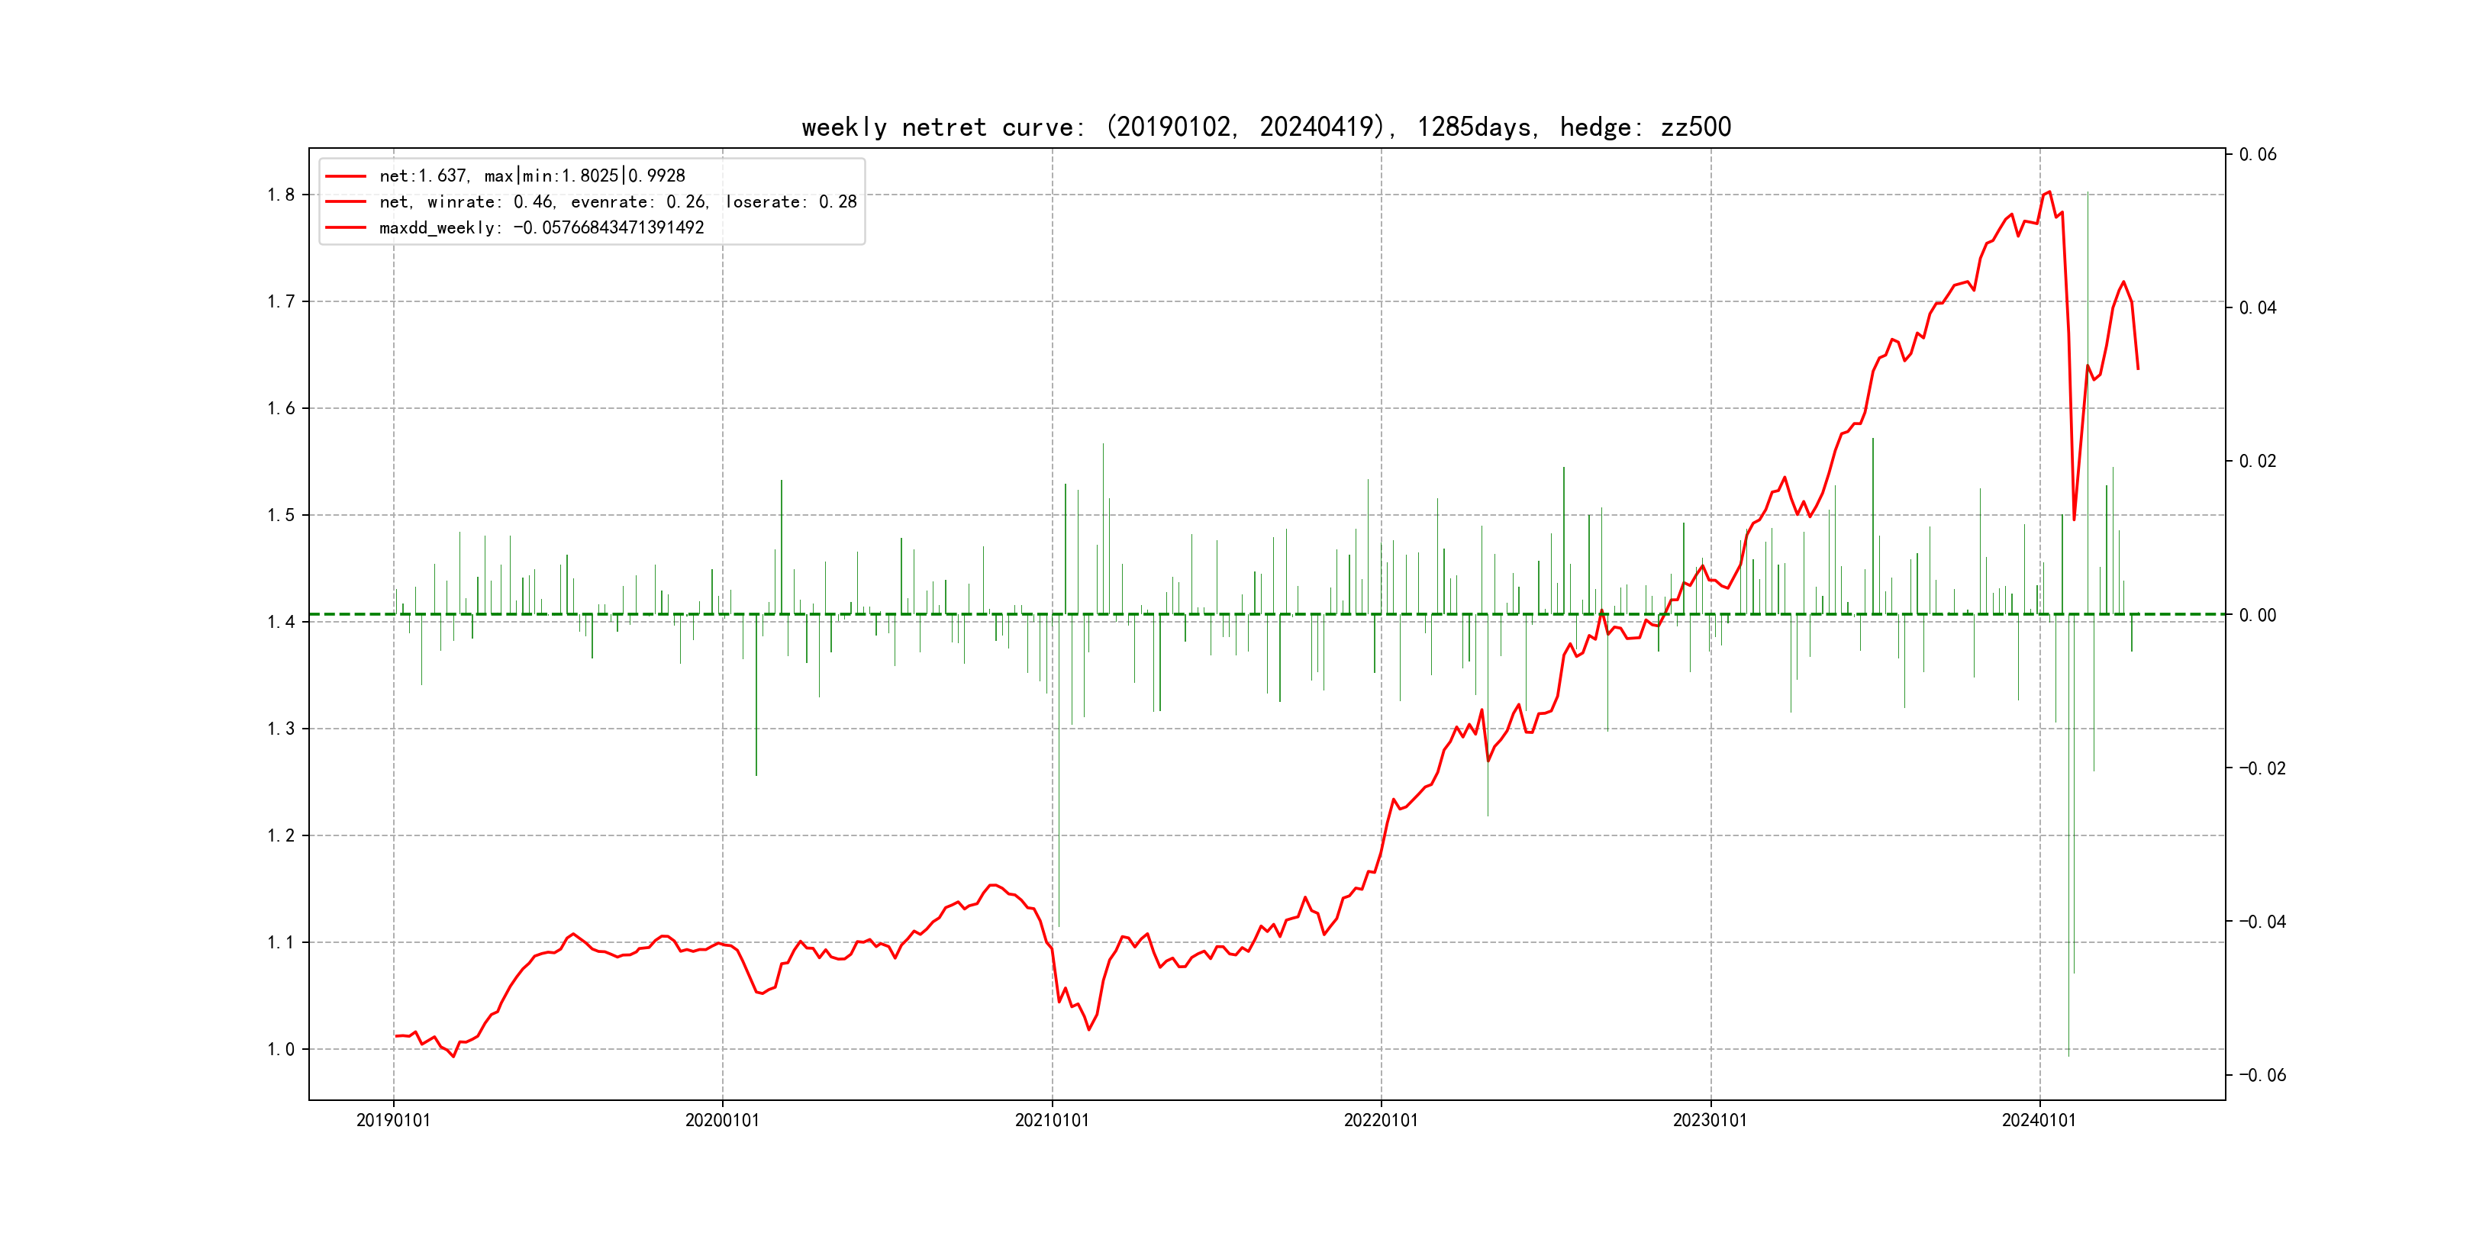The image size is (2473, 1236).
Task: Click the red line swatch beside maxdd_weekly
Action: pyautogui.click(x=346, y=228)
